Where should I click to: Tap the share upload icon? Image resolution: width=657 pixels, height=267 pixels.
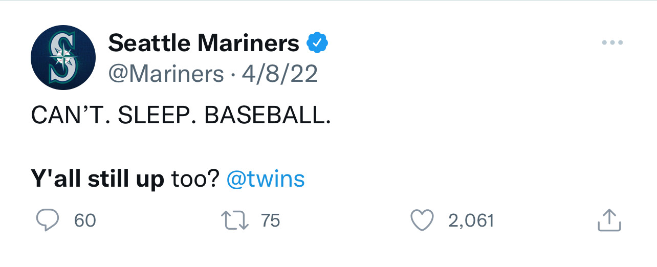[x=609, y=220]
